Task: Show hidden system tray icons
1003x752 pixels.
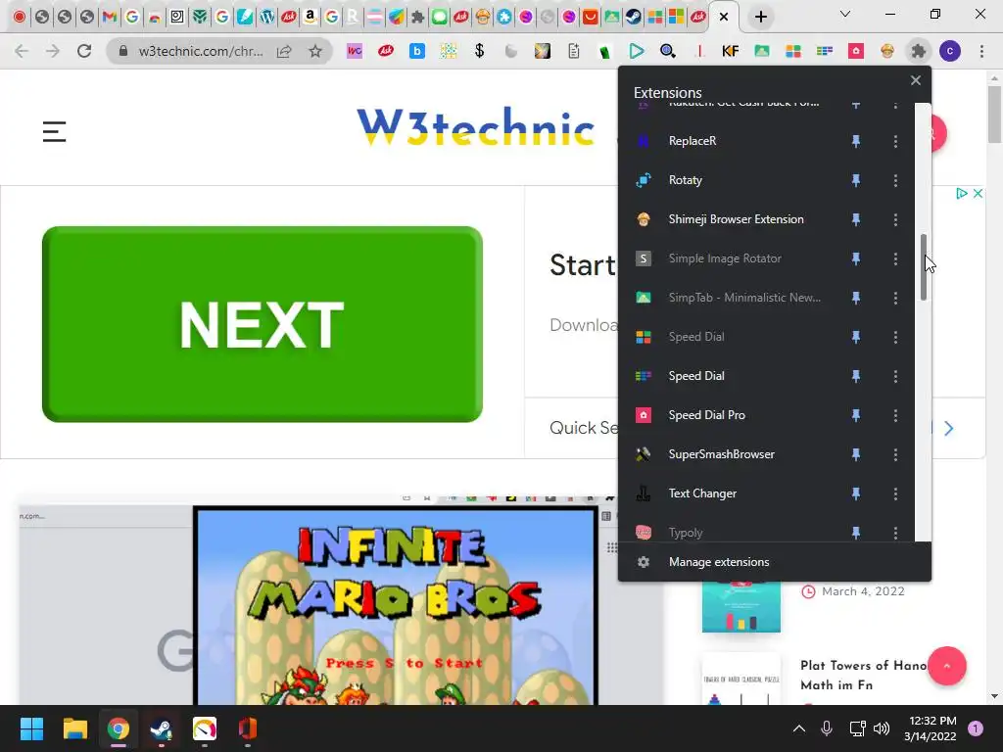Action: pos(799,728)
